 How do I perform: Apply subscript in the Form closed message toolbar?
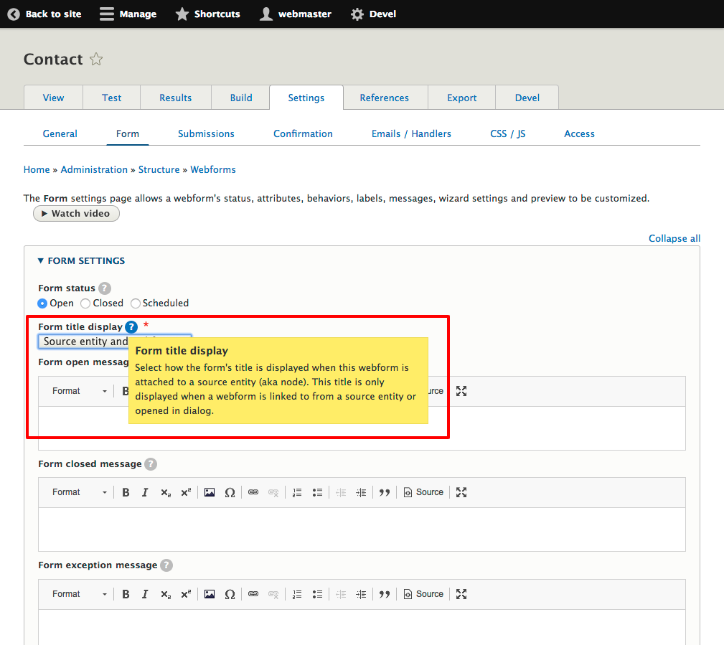pyautogui.click(x=165, y=492)
